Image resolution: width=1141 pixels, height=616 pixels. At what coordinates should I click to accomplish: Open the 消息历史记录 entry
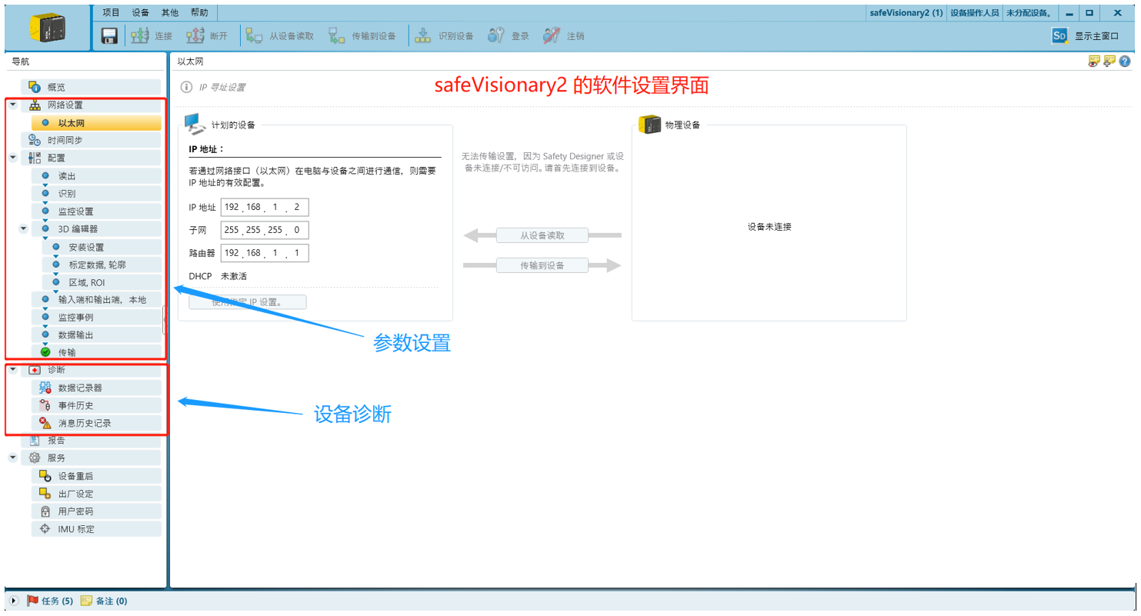point(96,423)
